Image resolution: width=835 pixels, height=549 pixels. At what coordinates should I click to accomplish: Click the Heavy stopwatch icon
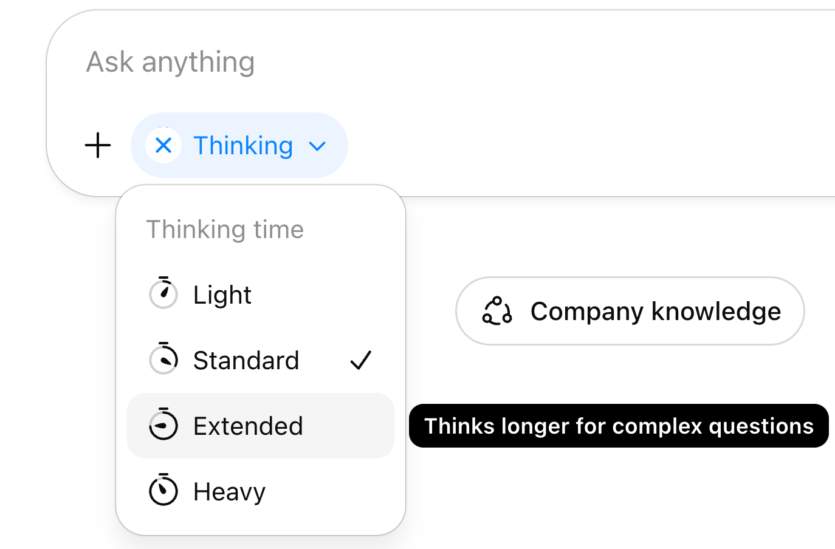pyautogui.click(x=163, y=491)
